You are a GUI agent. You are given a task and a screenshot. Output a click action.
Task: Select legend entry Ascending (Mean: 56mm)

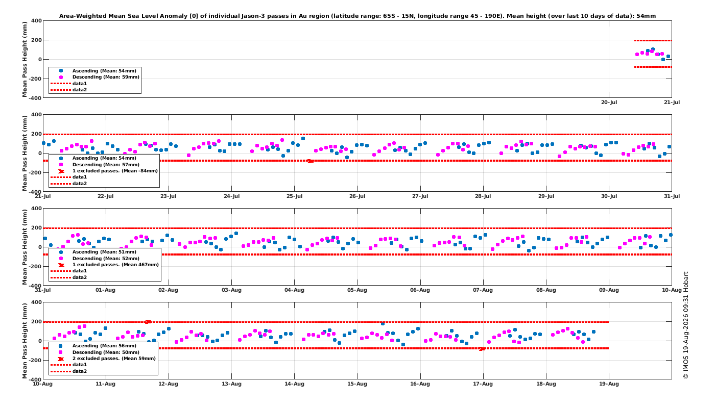(x=104, y=345)
